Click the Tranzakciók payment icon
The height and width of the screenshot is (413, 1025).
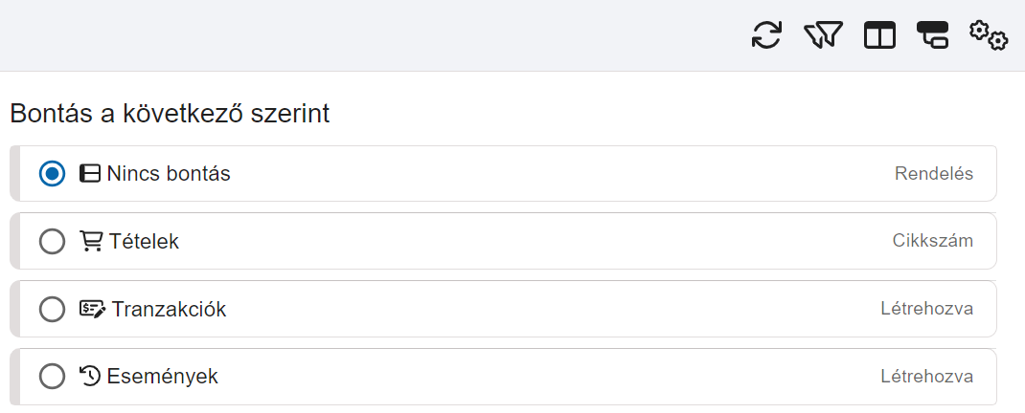pos(92,309)
